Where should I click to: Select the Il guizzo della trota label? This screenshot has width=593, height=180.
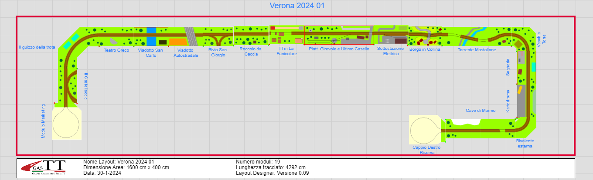37,47
